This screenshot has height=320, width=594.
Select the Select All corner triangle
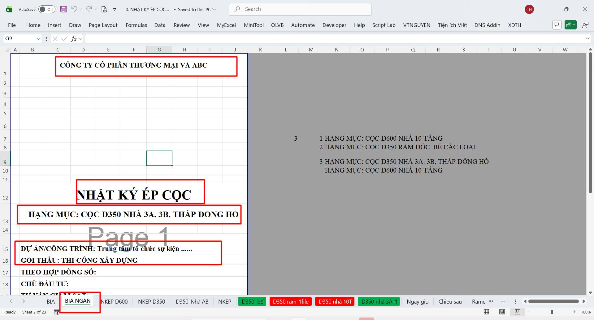point(6,50)
